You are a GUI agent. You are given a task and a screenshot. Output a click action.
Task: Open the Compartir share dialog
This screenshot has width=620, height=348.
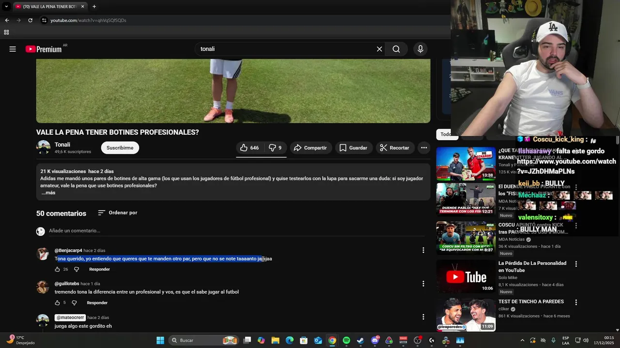(x=310, y=148)
